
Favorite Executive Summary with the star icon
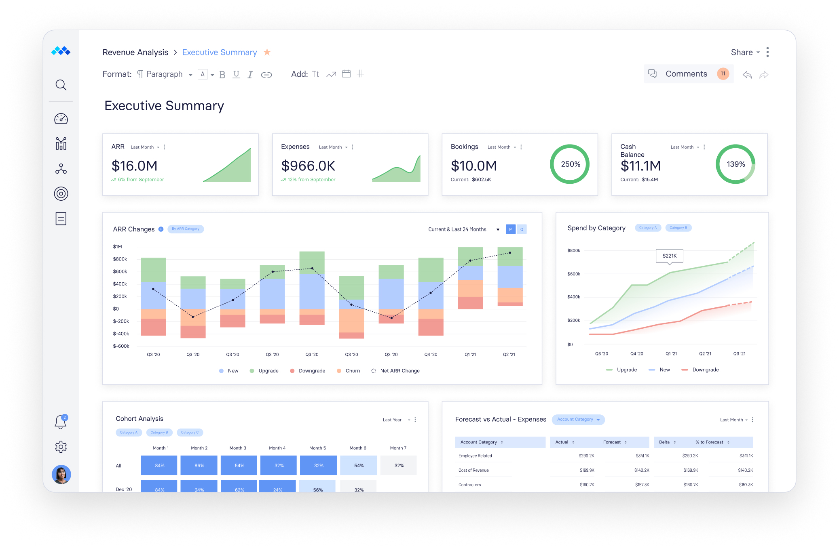tap(267, 52)
